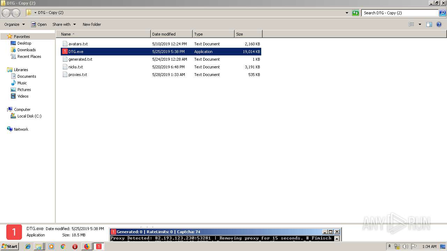
Task: Open Recent Places in Favorites
Action: click(x=29, y=56)
